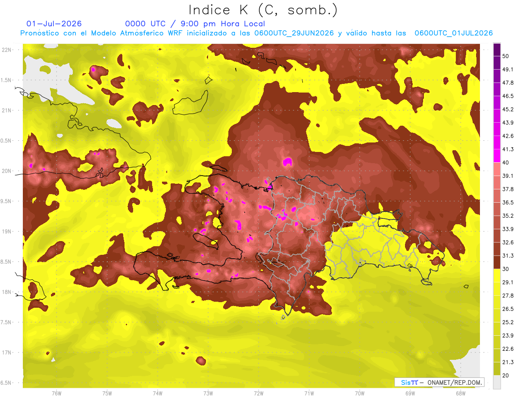Click the time text "0000 UTC / 9:00 pm Hora Local"
The height and width of the screenshot is (399, 517).
tap(195, 24)
